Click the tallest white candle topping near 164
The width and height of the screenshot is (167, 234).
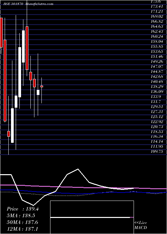[x=23, y=46]
